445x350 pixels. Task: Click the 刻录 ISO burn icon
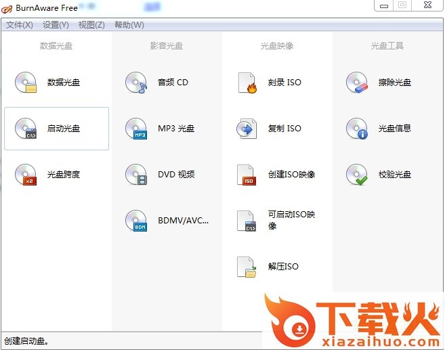[x=247, y=83]
